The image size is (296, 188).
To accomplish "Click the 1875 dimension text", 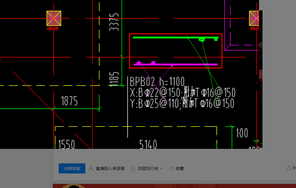I will (x=69, y=101).
